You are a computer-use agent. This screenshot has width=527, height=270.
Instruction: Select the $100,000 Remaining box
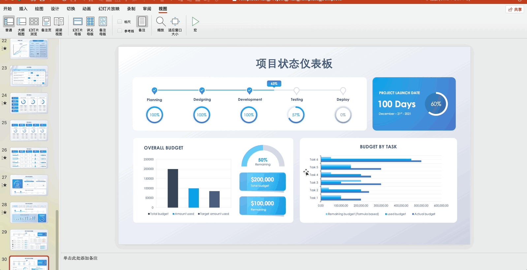click(263, 206)
